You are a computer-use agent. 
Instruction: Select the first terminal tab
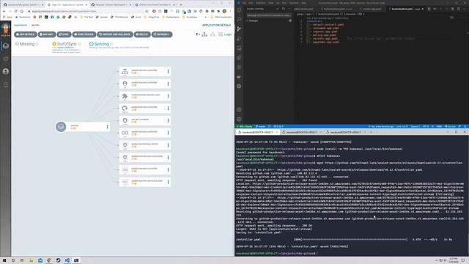[x=257, y=132]
